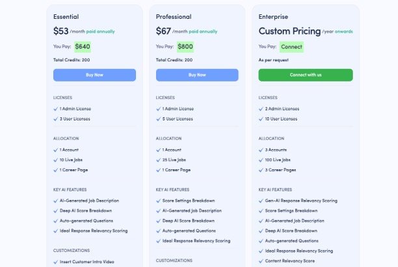Select the Enterprise plan heading
Viewport: 398px width, 267px height.
pos(273,16)
